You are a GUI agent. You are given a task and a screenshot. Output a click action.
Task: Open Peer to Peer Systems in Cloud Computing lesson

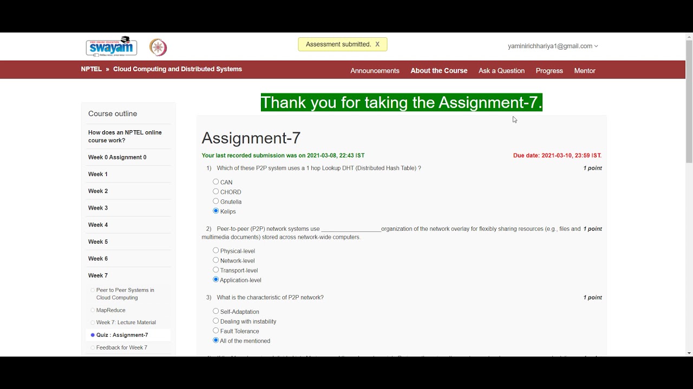pyautogui.click(x=125, y=294)
